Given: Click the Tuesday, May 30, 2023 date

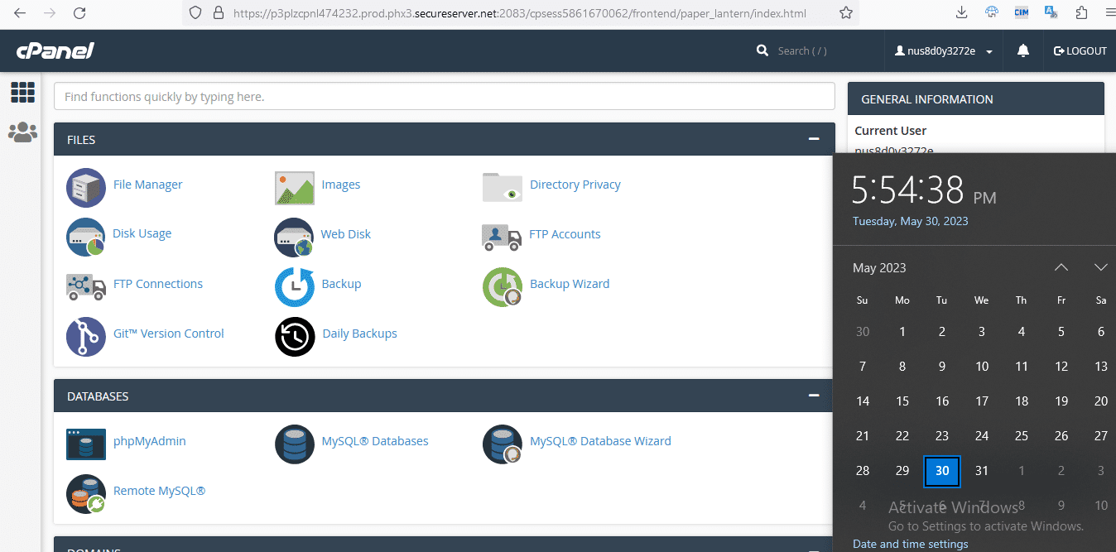Looking at the screenshot, I should pyautogui.click(x=910, y=221).
